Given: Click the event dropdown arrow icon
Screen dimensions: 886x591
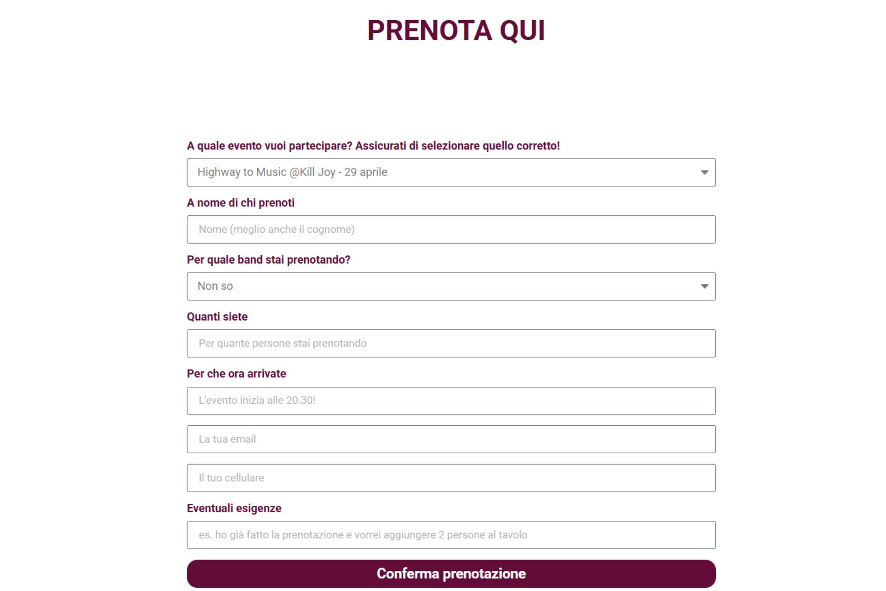Looking at the screenshot, I should pyautogui.click(x=704, y=172).
